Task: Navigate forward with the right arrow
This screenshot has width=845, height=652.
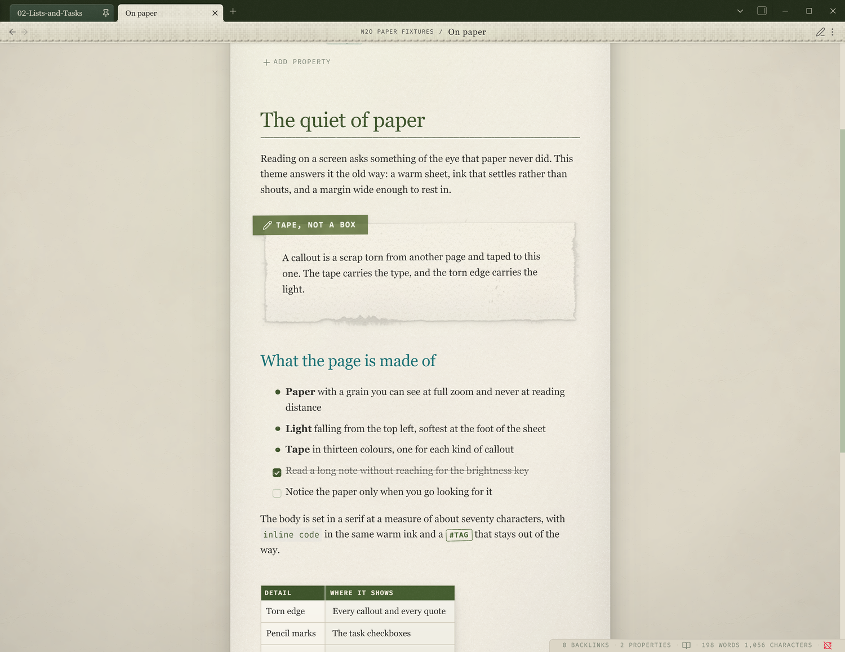Action: click(x=25, y=32)
